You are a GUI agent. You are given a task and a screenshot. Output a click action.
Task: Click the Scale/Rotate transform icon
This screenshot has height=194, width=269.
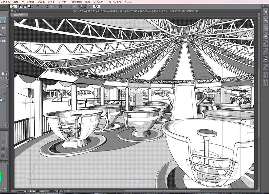(x=60, y=6)
